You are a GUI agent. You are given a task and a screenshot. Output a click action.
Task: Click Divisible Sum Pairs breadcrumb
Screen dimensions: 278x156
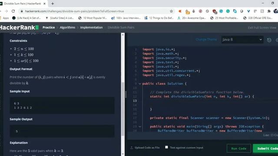121,27
